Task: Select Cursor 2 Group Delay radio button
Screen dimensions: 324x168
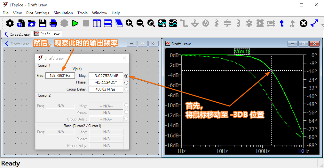Action: click(x=126, y=119)
